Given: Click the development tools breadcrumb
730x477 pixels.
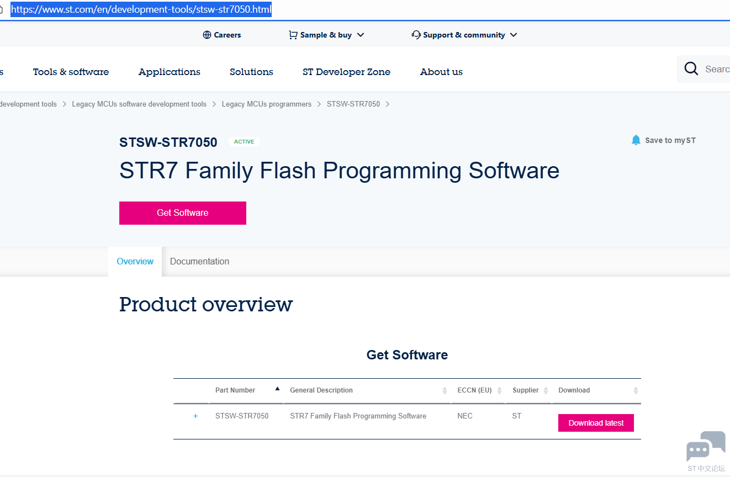Looking at the screenshot, I should pos(28,104).
